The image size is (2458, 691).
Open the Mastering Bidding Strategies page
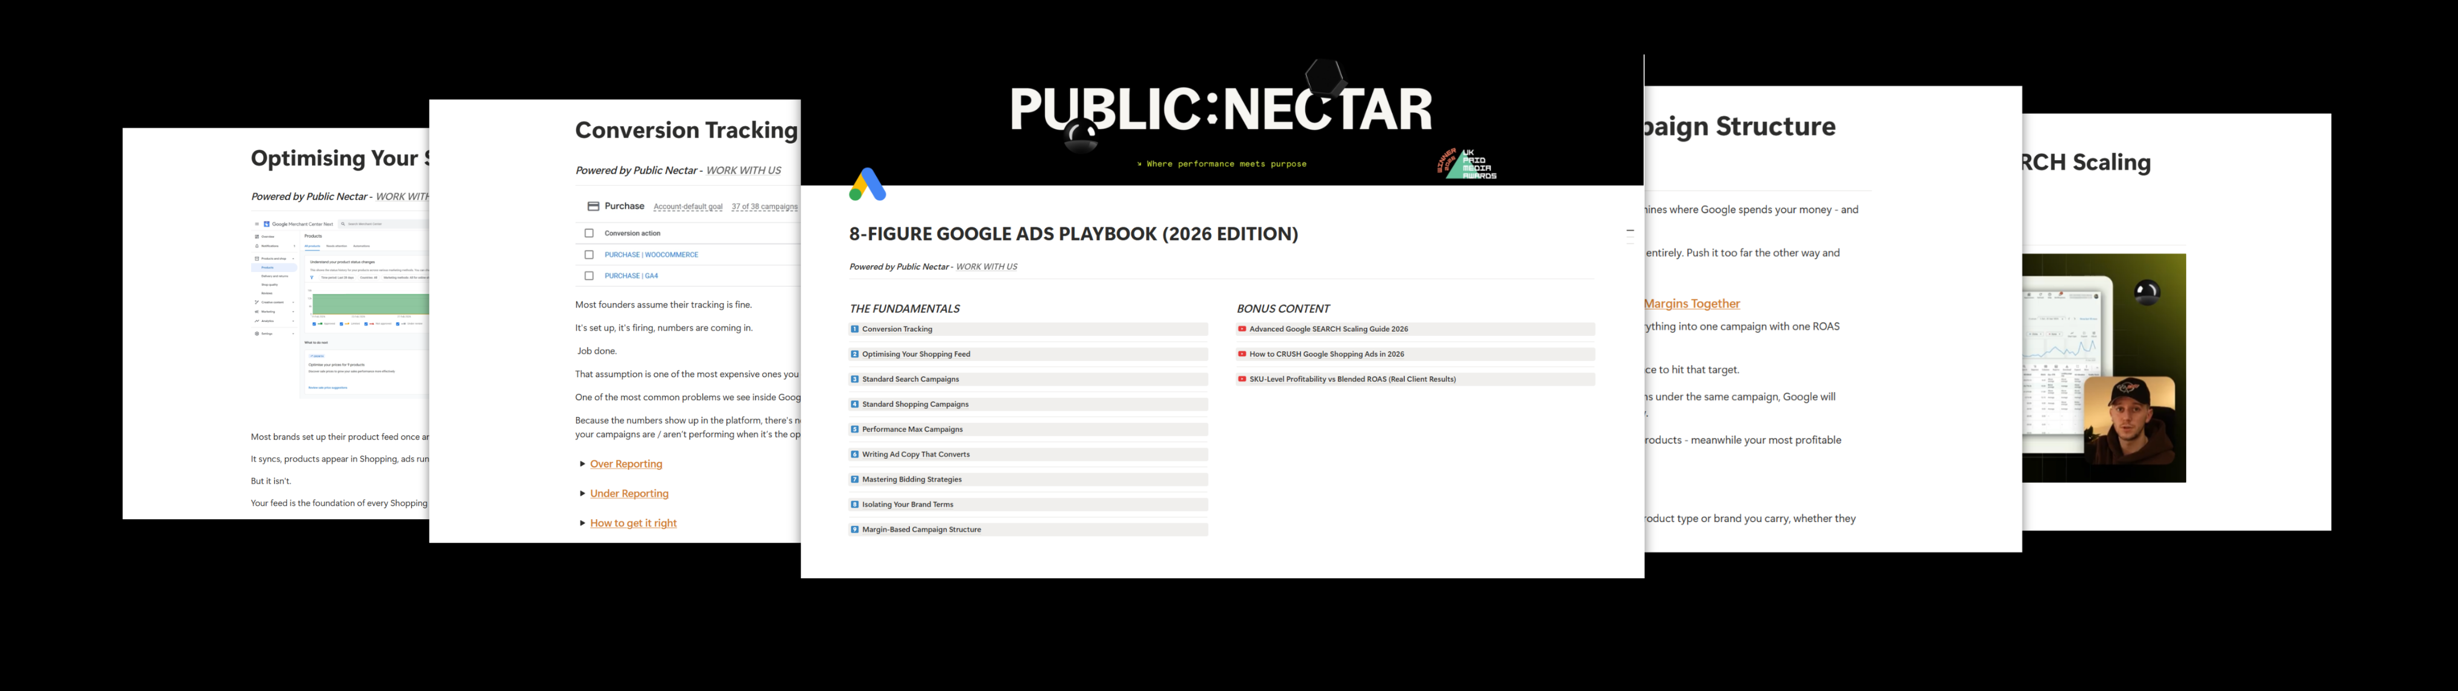tap(911, 480)
